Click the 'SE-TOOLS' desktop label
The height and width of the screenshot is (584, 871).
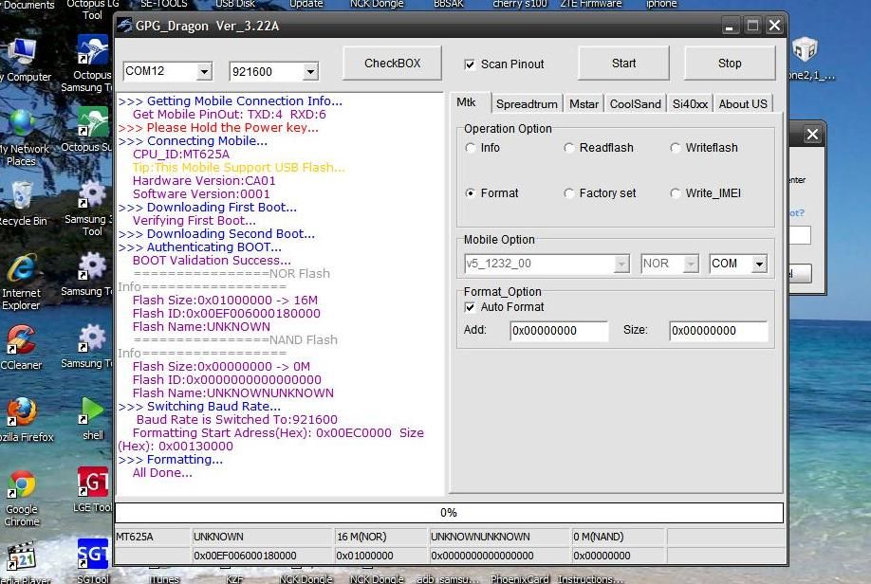(164, 4)
